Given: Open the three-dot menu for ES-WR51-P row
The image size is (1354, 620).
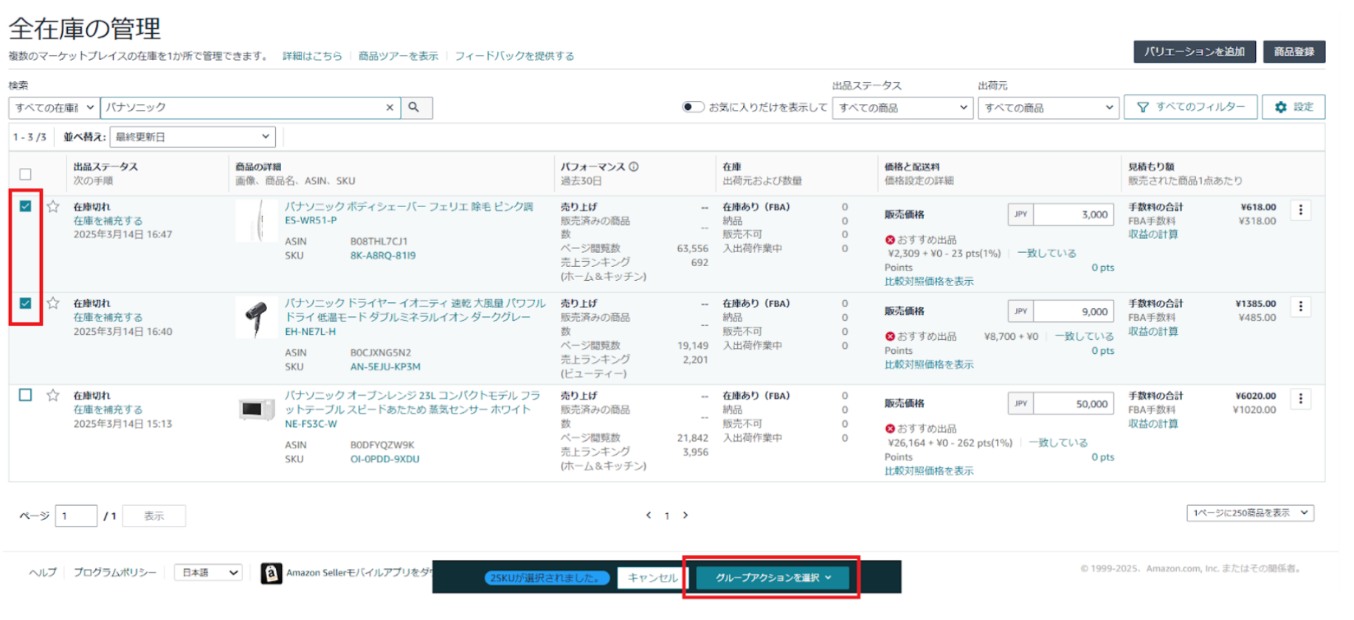Looking at the screenshot, I should point(1300,210).
